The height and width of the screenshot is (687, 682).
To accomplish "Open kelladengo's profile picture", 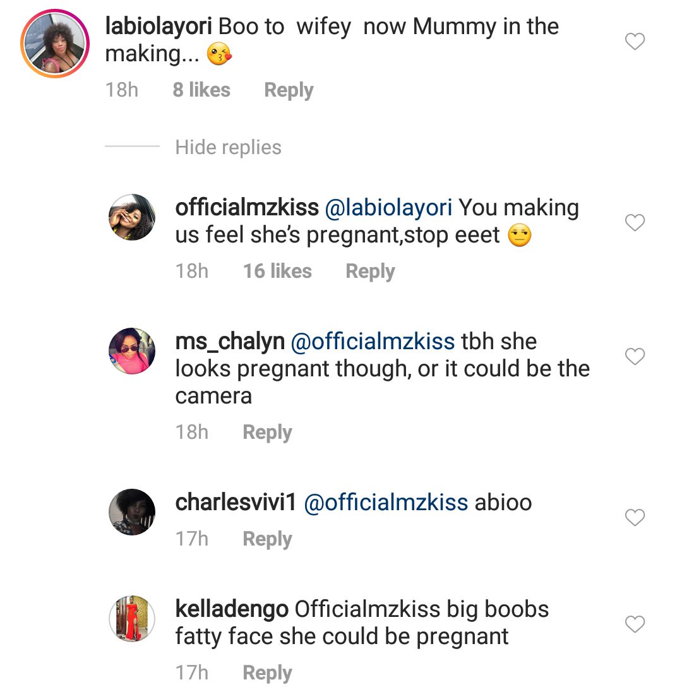I will [x=131, y=619].
